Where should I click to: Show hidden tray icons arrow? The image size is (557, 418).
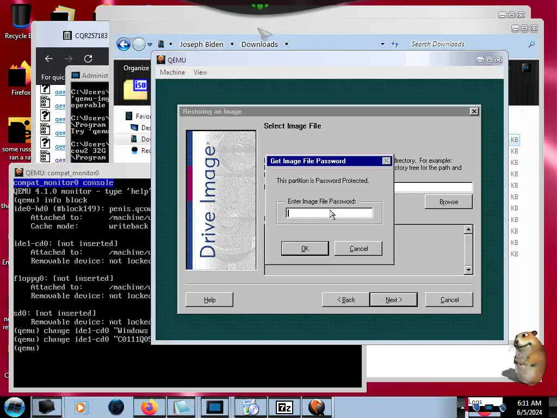click(462, 407)
